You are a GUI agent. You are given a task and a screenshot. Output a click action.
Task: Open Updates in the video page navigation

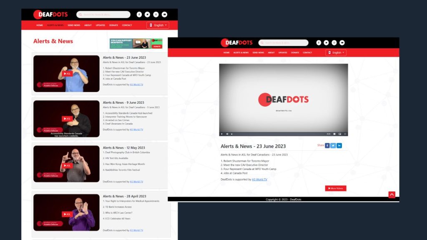coord(283,52)
